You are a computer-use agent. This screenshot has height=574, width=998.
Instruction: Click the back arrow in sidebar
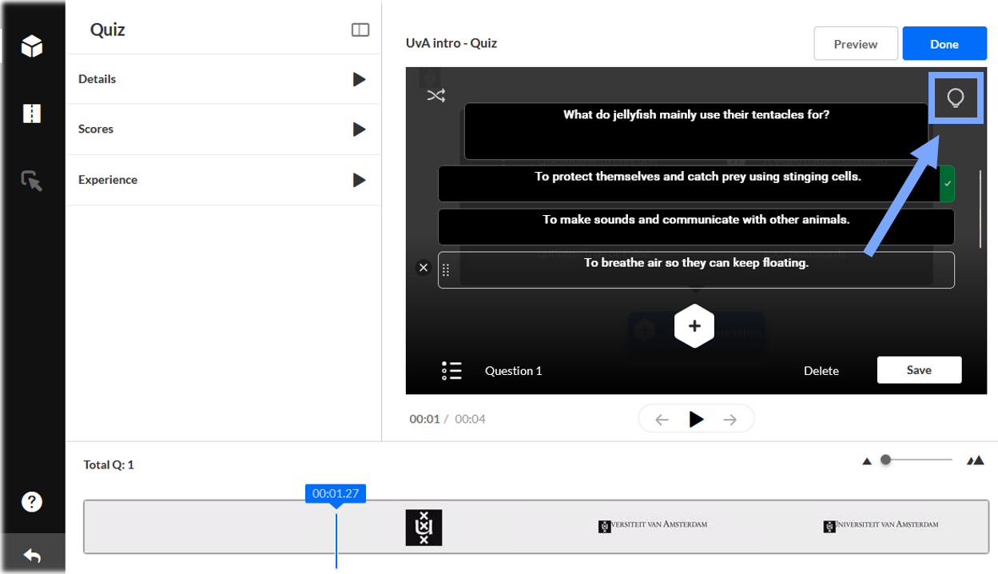[x=32, y=555]
